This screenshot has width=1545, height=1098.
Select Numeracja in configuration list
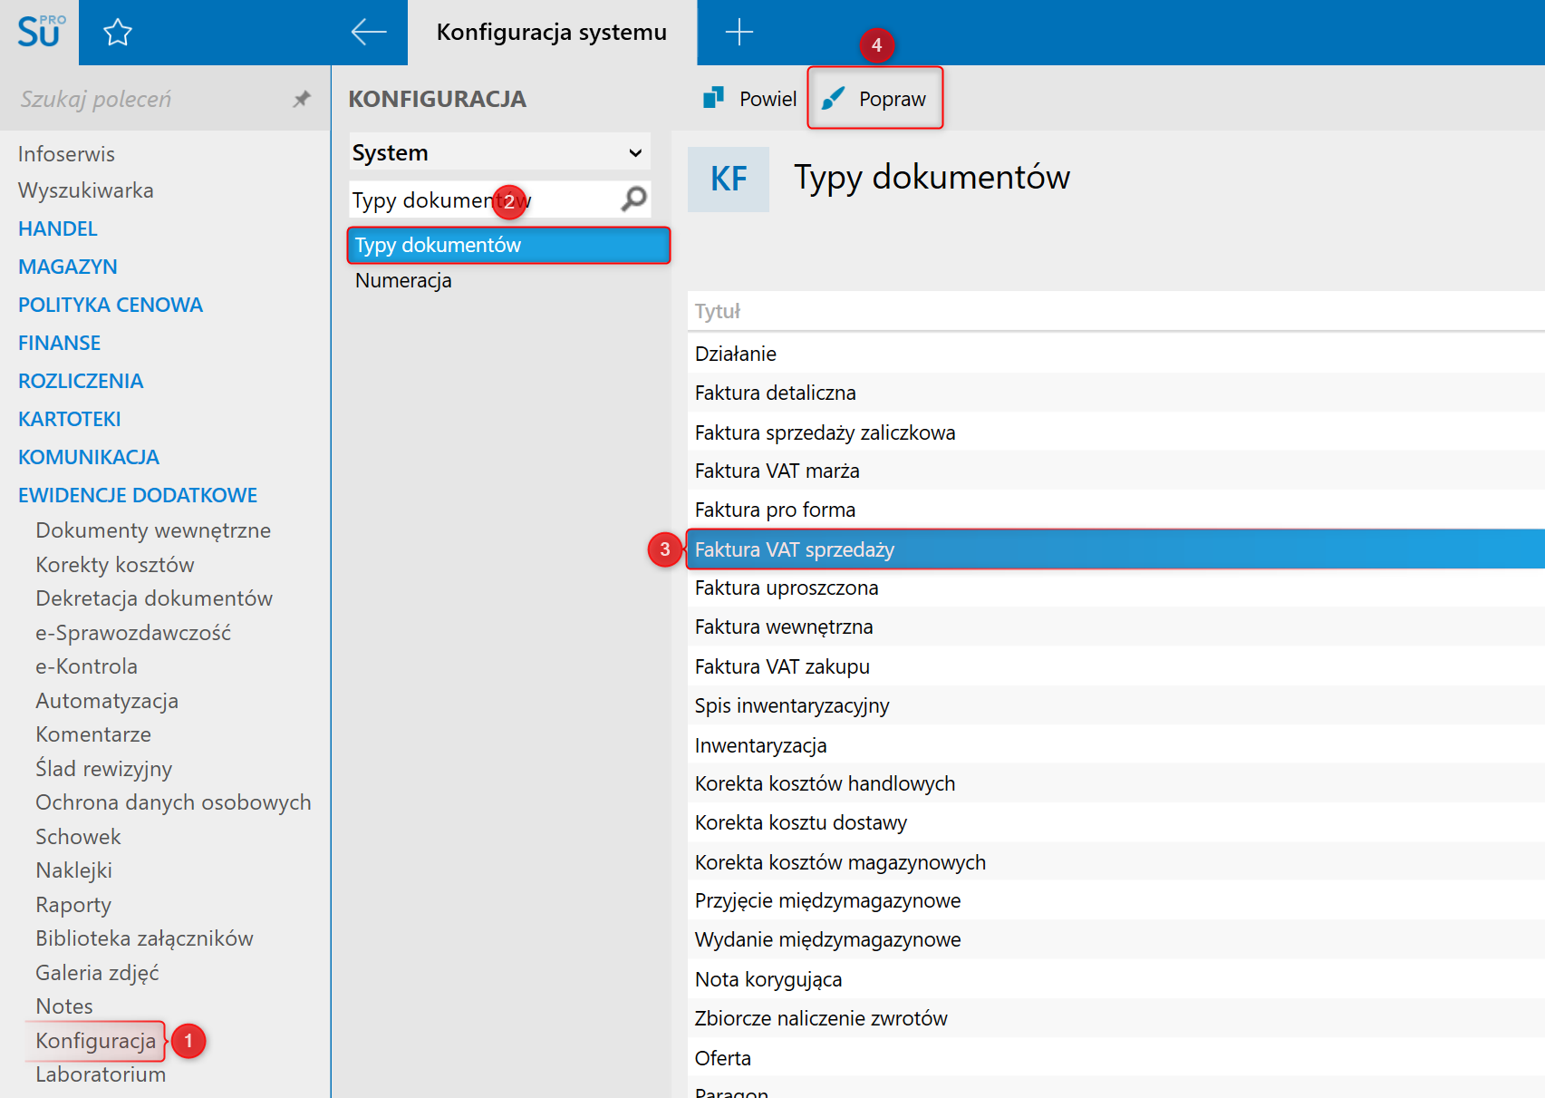(403, 280)
